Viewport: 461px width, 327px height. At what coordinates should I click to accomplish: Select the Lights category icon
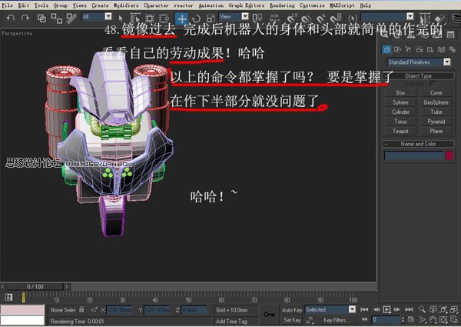(x=408, y=49)
